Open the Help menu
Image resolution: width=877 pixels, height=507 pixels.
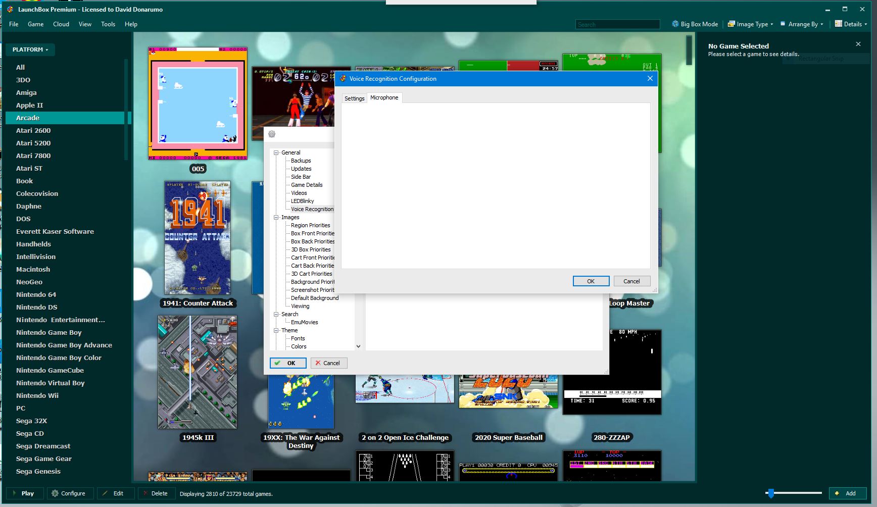coord(131,24)
